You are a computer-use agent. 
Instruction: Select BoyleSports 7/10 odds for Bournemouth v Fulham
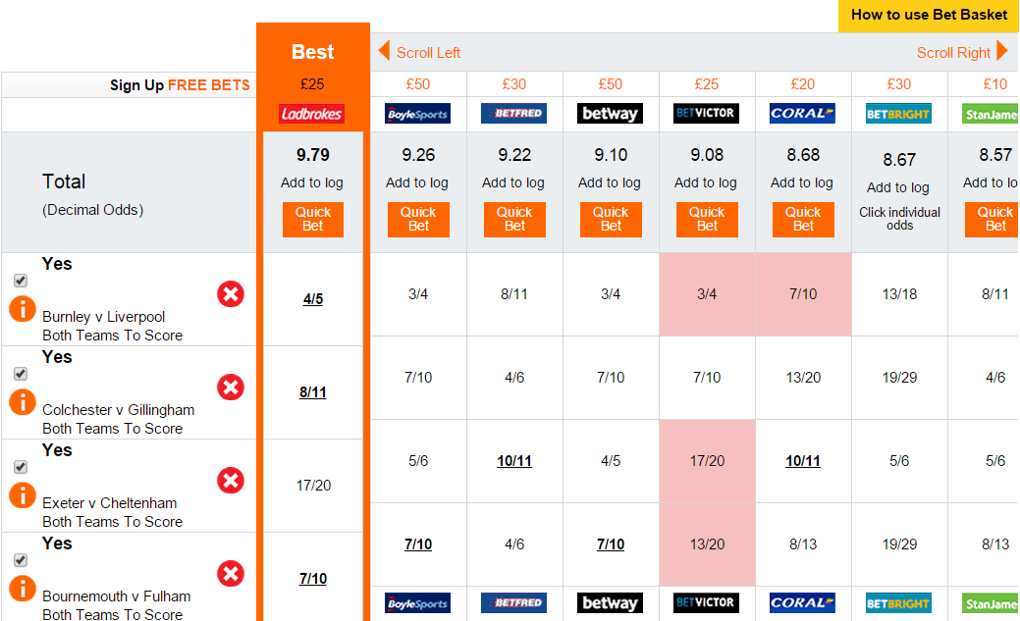[418, 544]
